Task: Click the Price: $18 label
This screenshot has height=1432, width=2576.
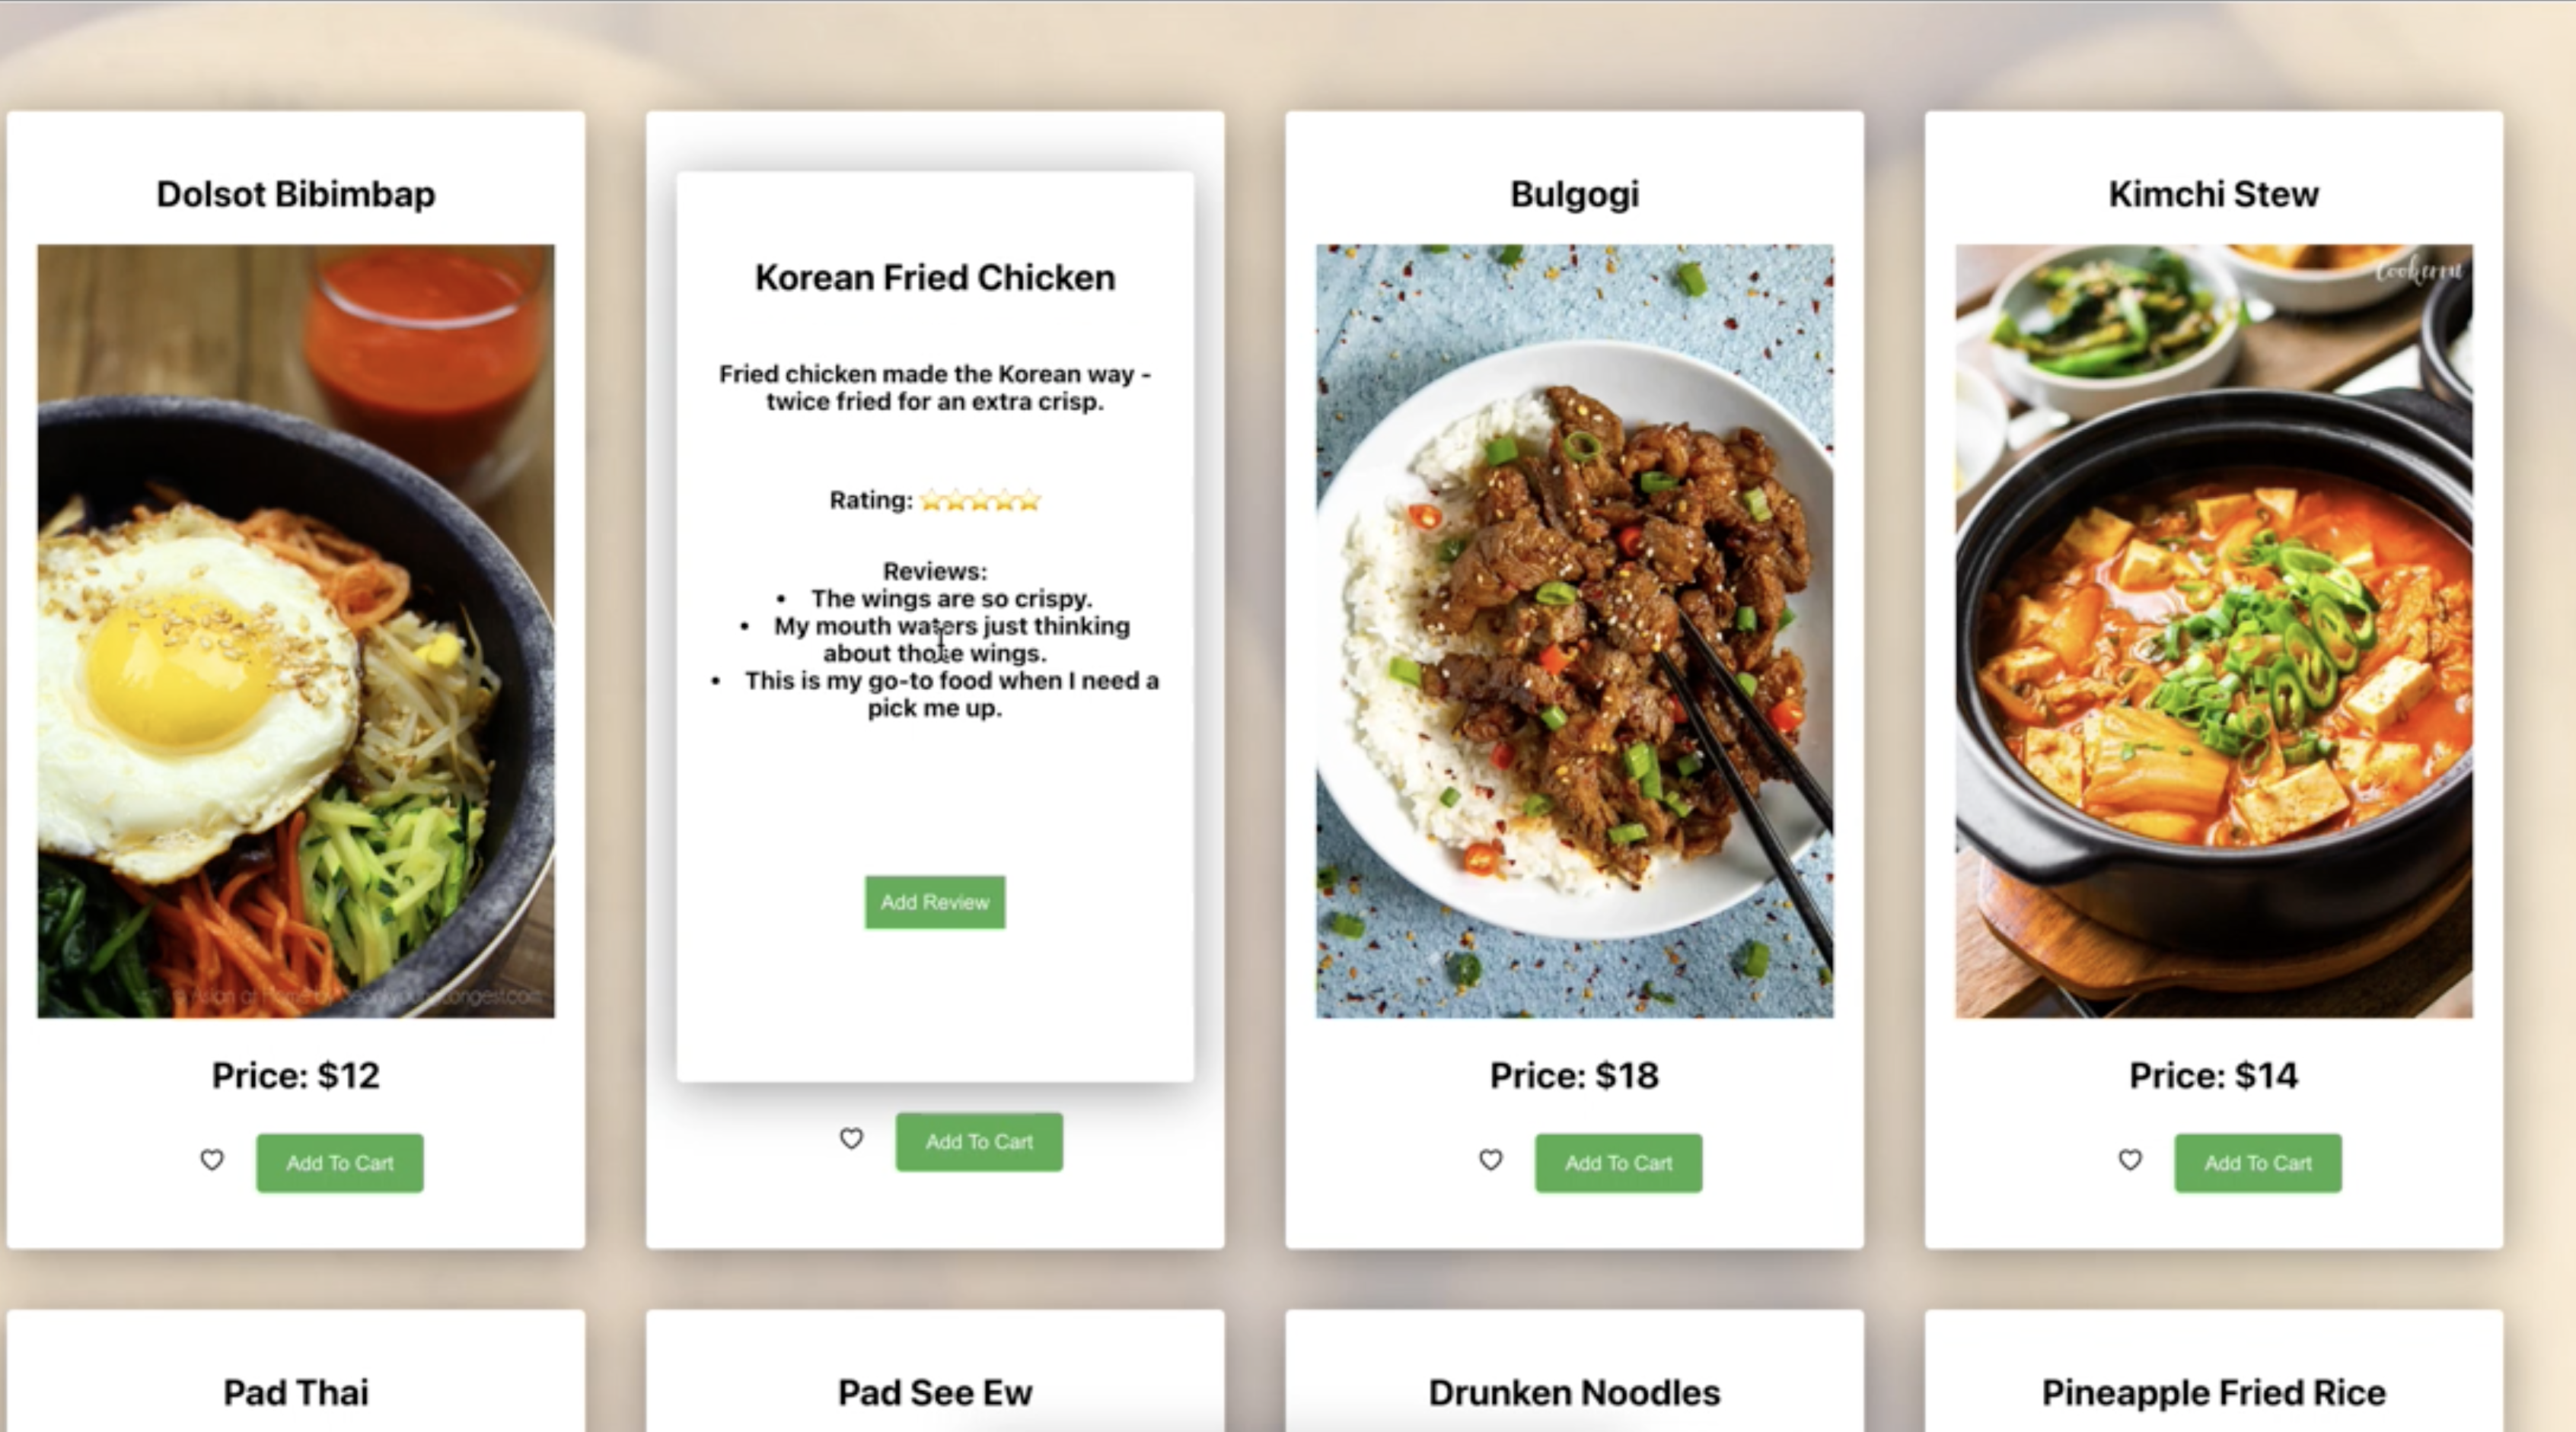Action: (x=1575, y=1075)
